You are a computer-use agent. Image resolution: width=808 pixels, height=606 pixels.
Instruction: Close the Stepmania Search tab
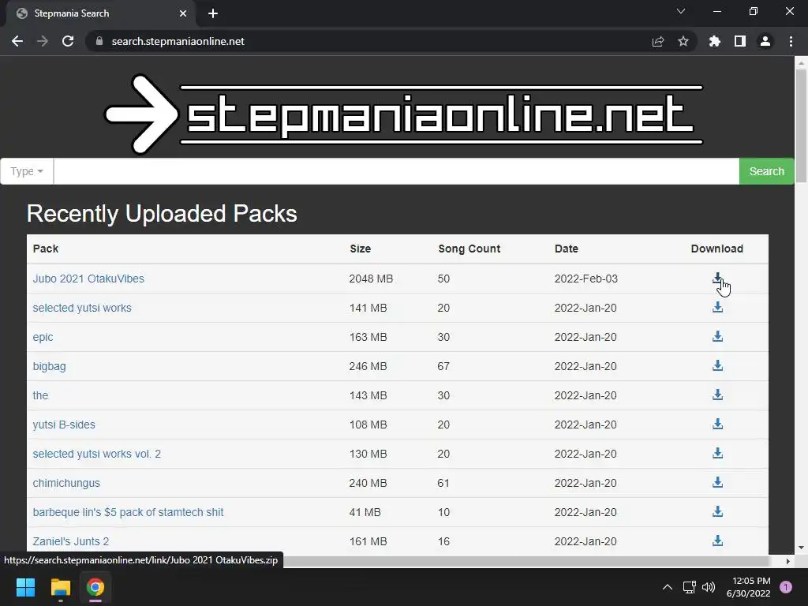183,13
